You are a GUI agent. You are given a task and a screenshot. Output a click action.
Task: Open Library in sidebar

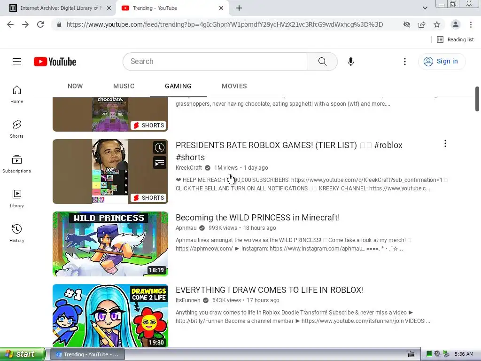point(17,199)
